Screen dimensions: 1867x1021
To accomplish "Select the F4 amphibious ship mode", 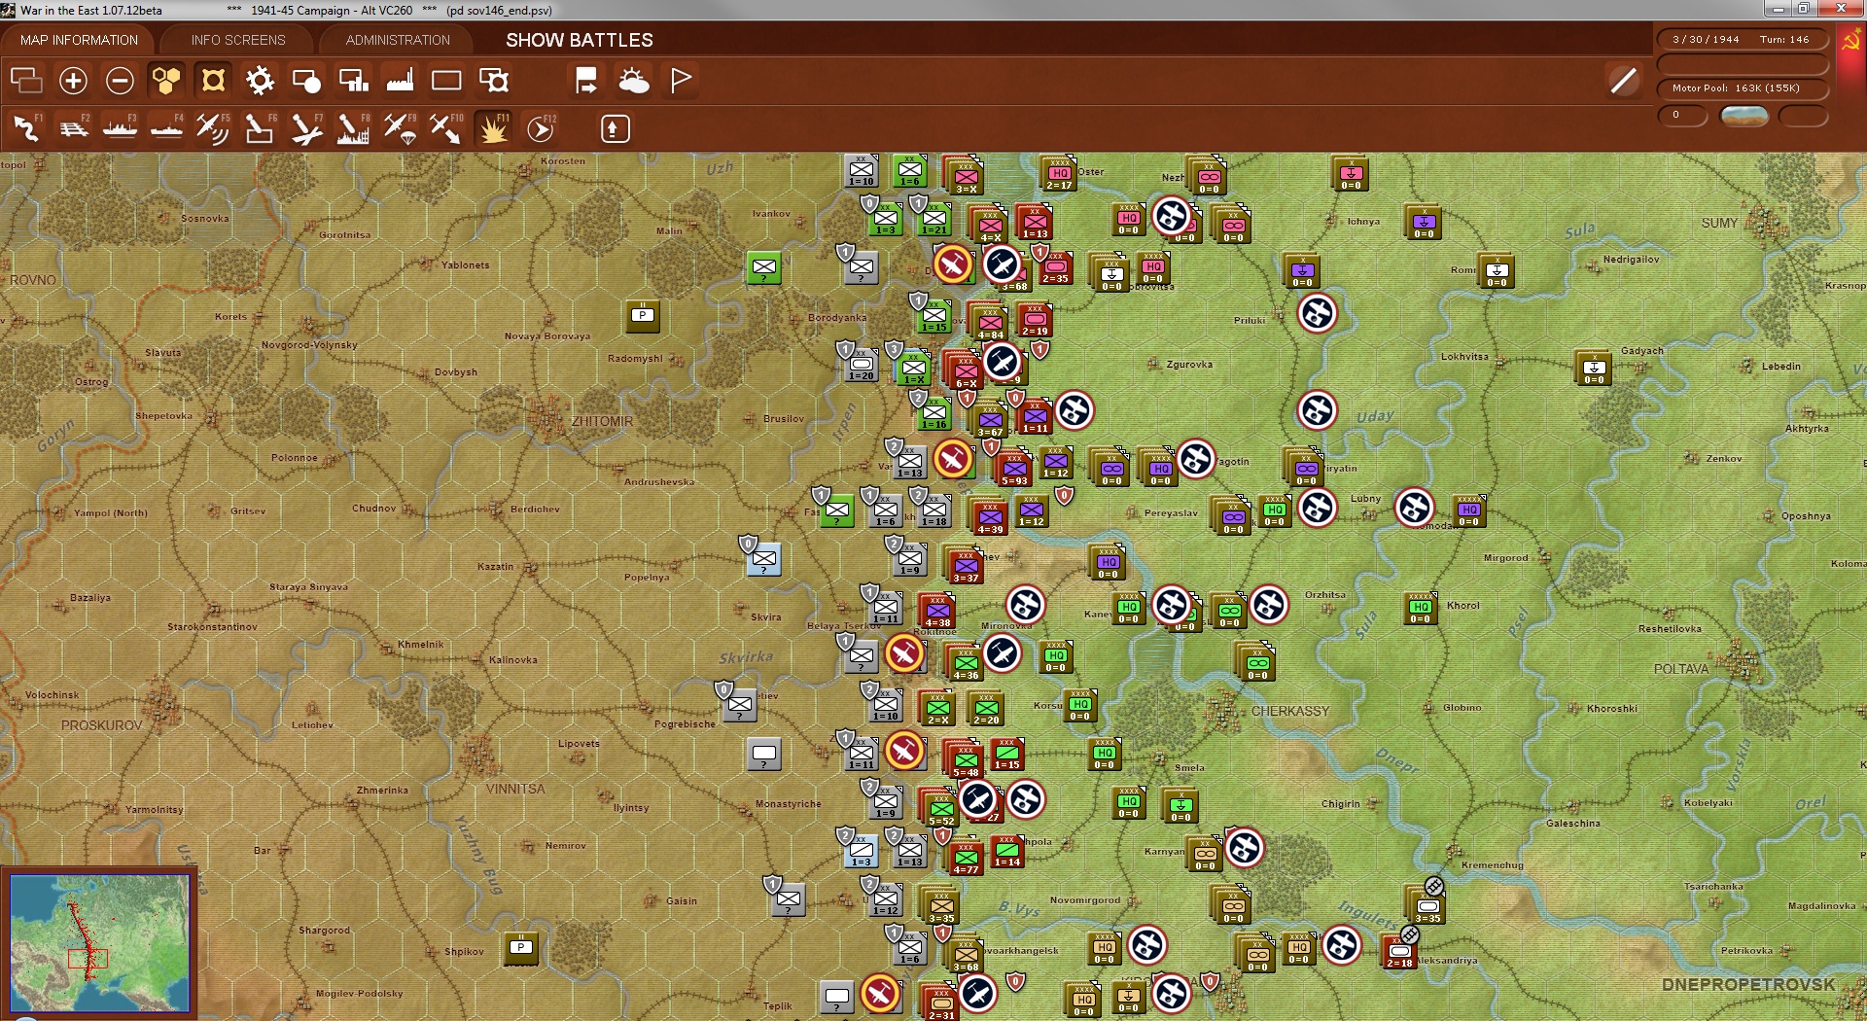I will point(167,128).
